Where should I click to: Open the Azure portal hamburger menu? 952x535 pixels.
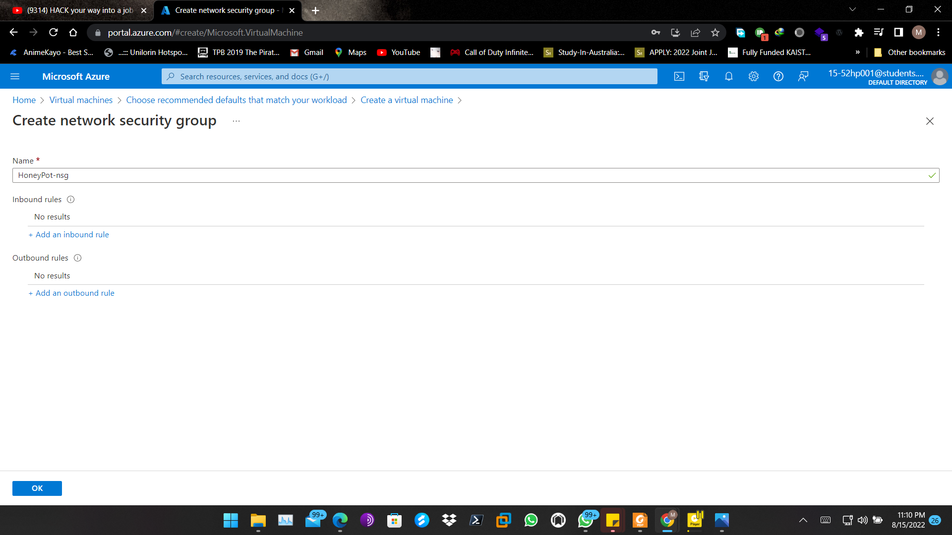point(15,76)
